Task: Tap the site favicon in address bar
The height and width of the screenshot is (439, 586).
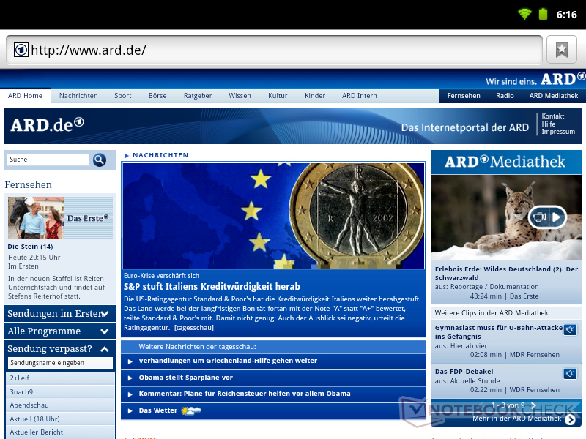Action: (x=21, y=50)
